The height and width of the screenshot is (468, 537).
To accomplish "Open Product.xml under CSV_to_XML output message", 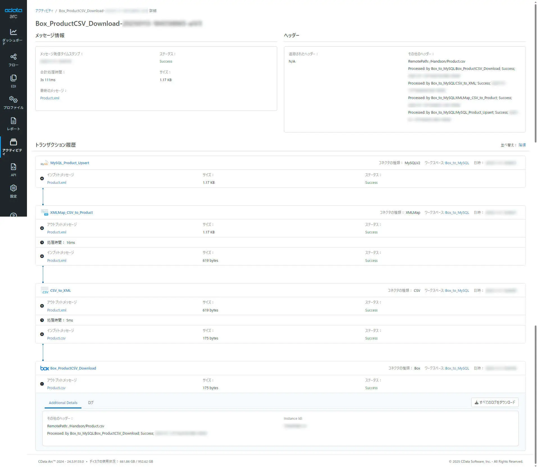I will click(57, 310).
